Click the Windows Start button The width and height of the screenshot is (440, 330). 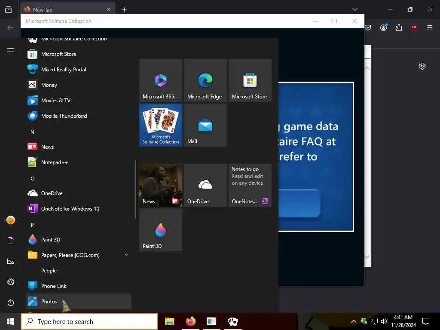[10, 321]
